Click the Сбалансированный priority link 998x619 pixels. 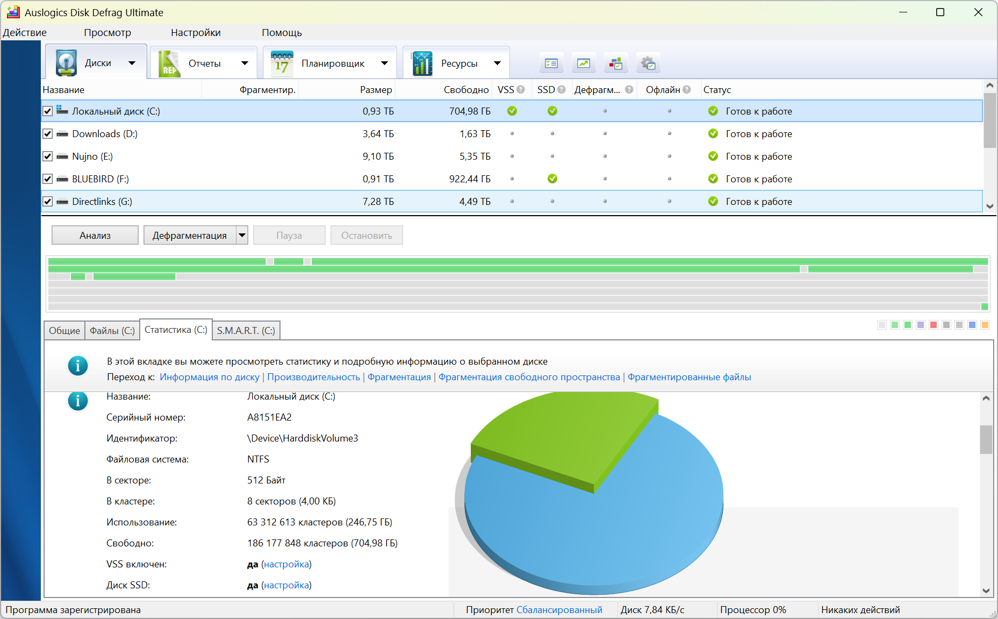point(559,610)
